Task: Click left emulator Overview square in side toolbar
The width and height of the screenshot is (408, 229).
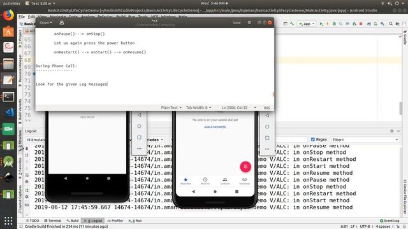Action: [x=139, y=137]
